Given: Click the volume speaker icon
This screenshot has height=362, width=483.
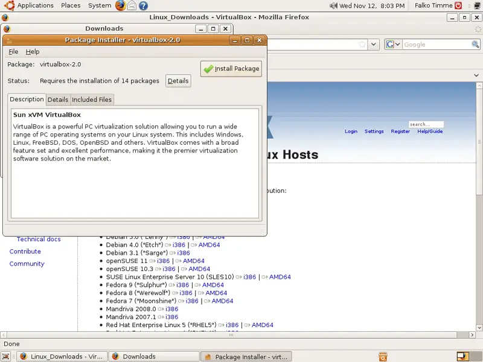Looking at the screenshot, I should 334,5.
